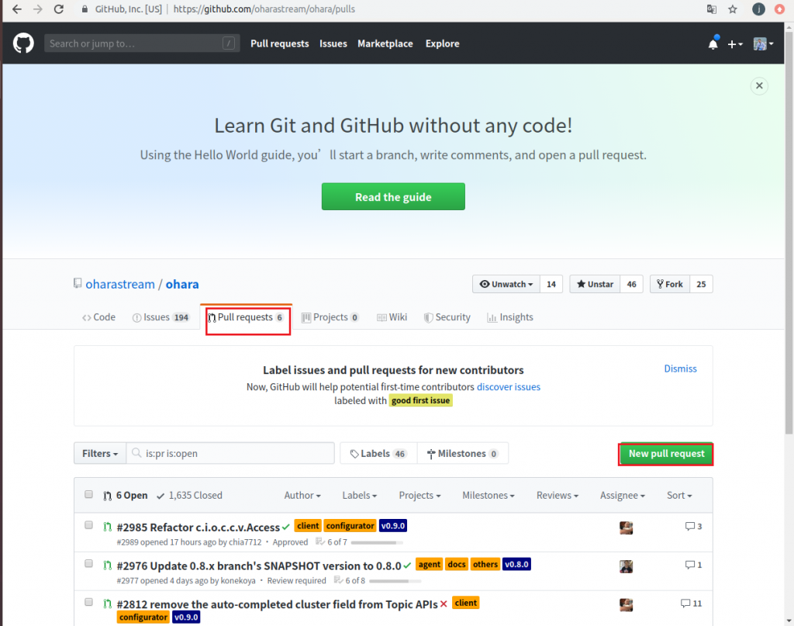Open the Sort dropdown

pos(679,496)
